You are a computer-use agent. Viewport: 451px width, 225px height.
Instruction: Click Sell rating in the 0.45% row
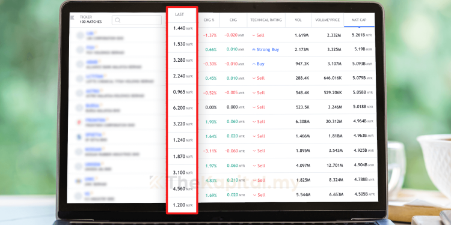pyautogui.click(x=259, y=78)
